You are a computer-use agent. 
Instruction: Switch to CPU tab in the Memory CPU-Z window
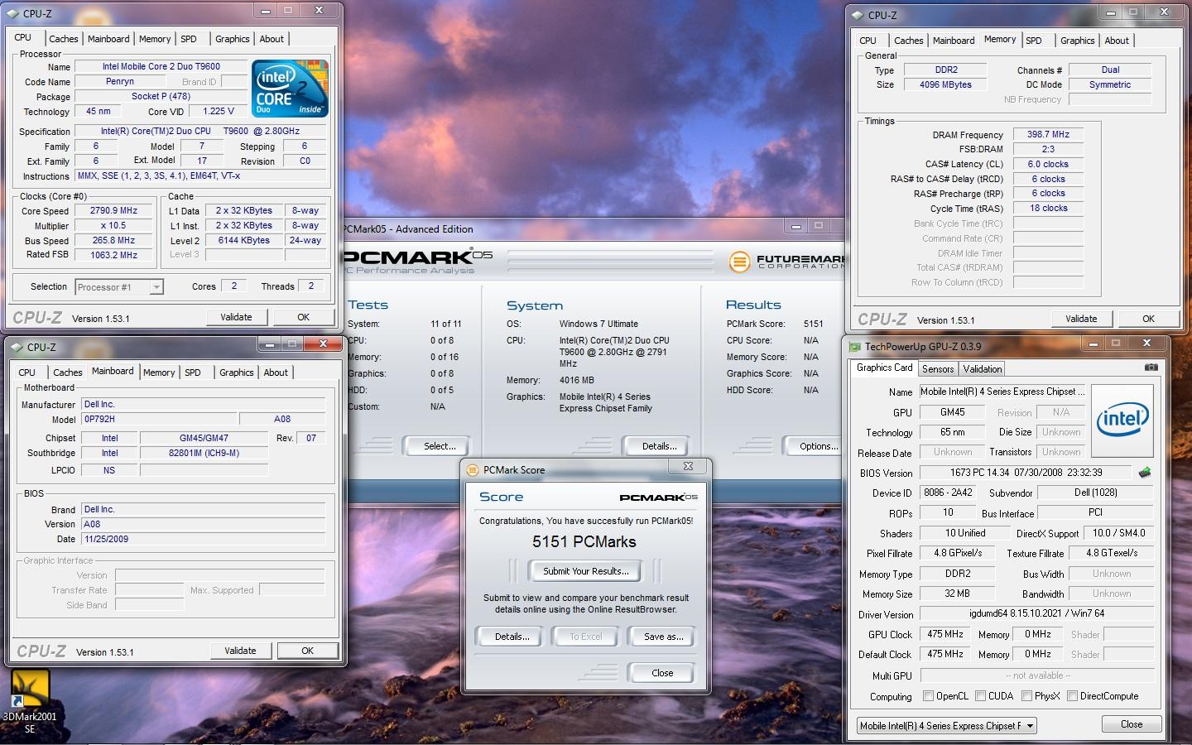pyautogui.click(x=868, y=41)
